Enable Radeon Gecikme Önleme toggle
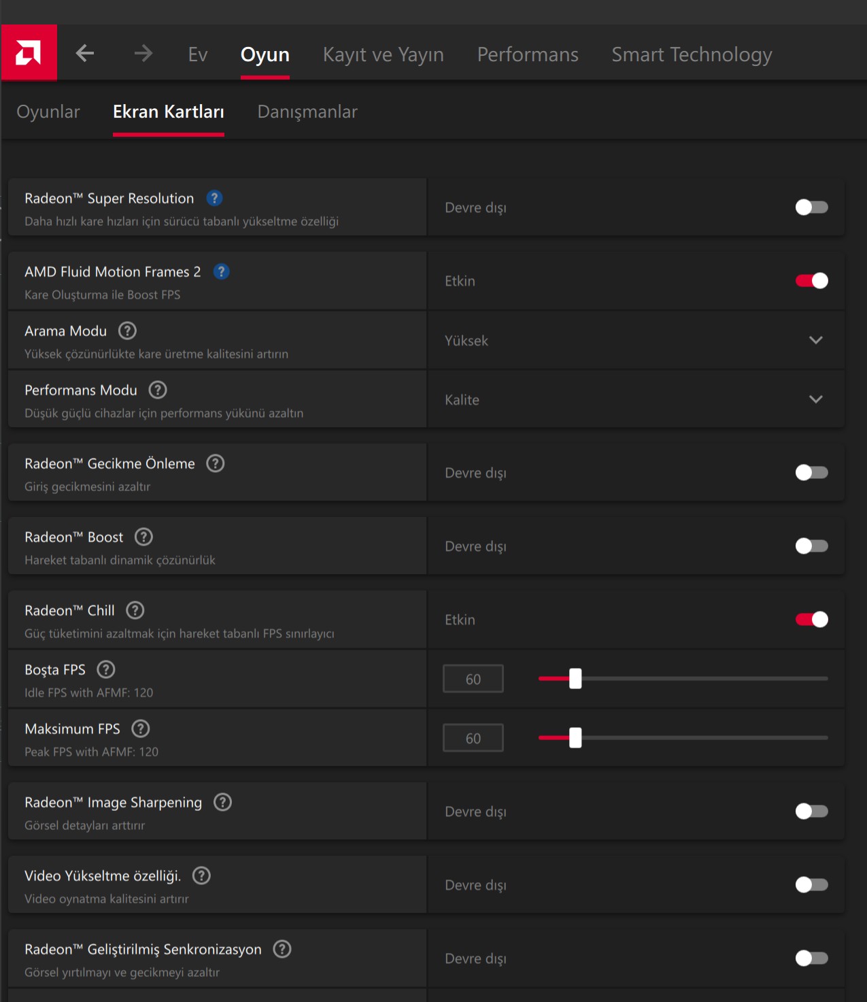This screenshot has height=1002, width=867. tap(811, 472)
